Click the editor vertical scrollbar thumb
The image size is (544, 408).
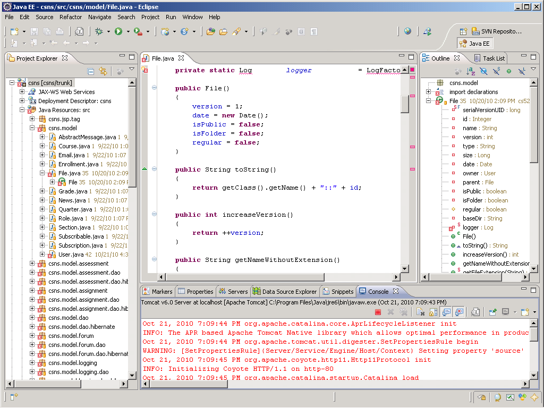tap(405, 103)
